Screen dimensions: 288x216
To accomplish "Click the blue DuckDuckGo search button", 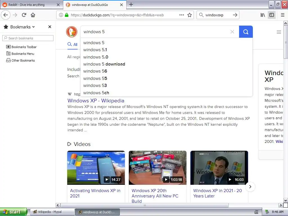I will (246, 32).
